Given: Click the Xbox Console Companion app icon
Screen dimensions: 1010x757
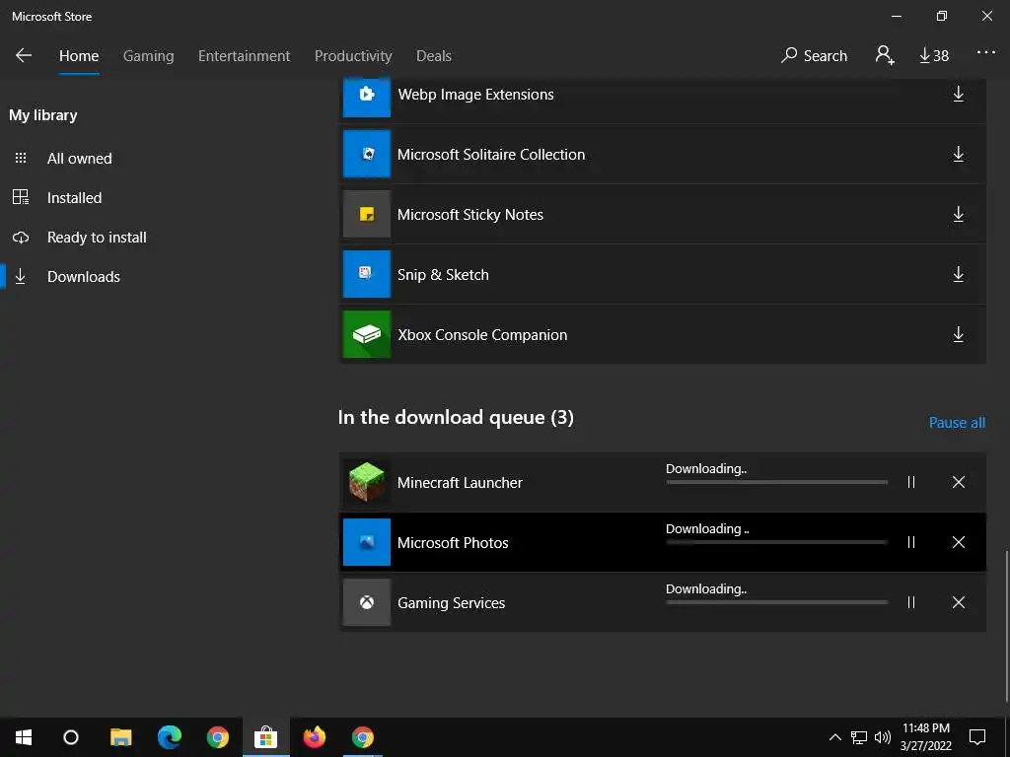Looking at the screenshot, I should coord(367,334).
